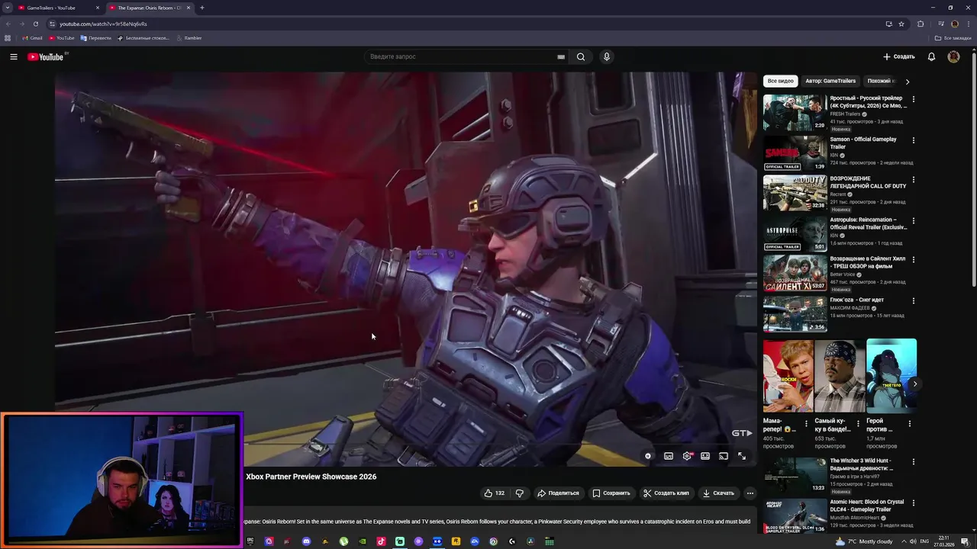Open options for Call of Duty video

tap(914, 180)
